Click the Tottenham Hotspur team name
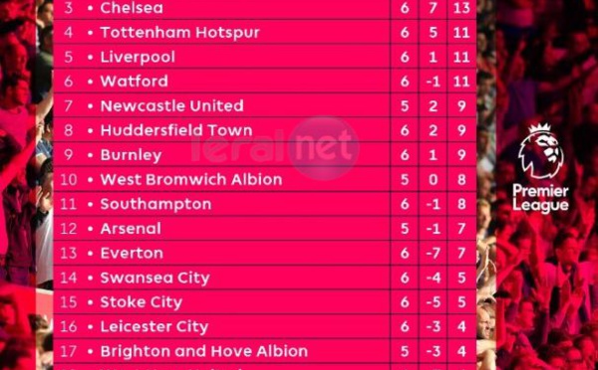The image size is (598, 370). 179,33
